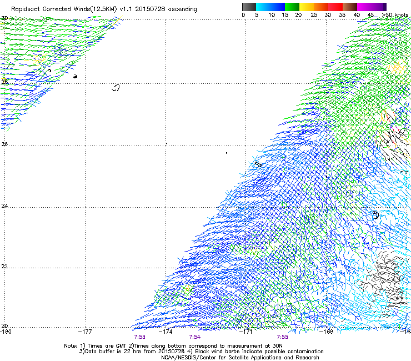Click the 7:54 swath time marker
Viewport: 411px width, 361px height.
point(195,337)
